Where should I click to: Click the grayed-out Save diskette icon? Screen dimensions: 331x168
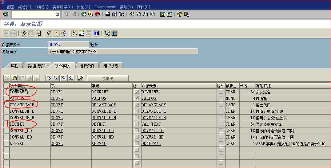coord(73,14)
